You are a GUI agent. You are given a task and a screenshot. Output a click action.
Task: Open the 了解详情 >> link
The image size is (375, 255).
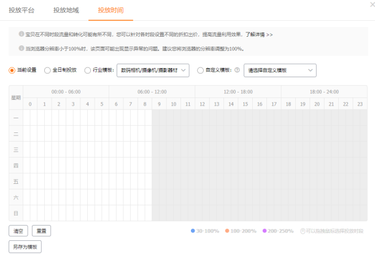pos(259,34)
